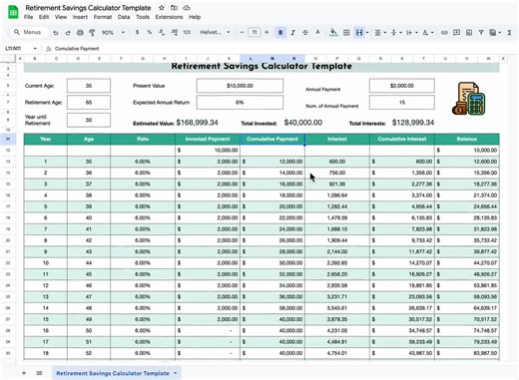
Task: Click the print icon
Action: (80, 33)
